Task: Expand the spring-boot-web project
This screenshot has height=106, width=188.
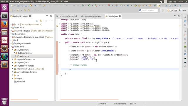Action: click(x=11, y=43)
